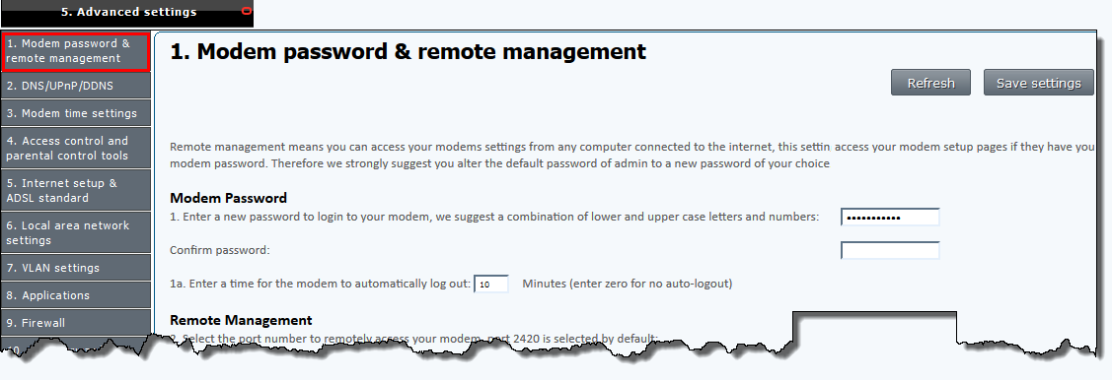Select Modem password & remote management sidebar item
The width and height of the screenshot is (1112, 380).
[75, 51]
